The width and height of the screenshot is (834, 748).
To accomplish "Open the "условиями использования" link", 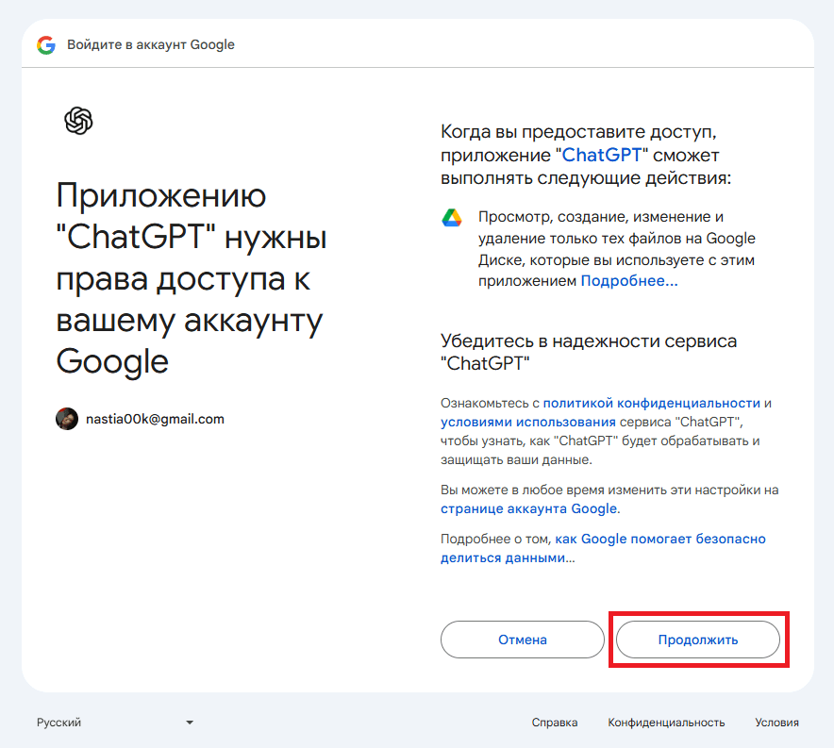I will click(528, 422).
